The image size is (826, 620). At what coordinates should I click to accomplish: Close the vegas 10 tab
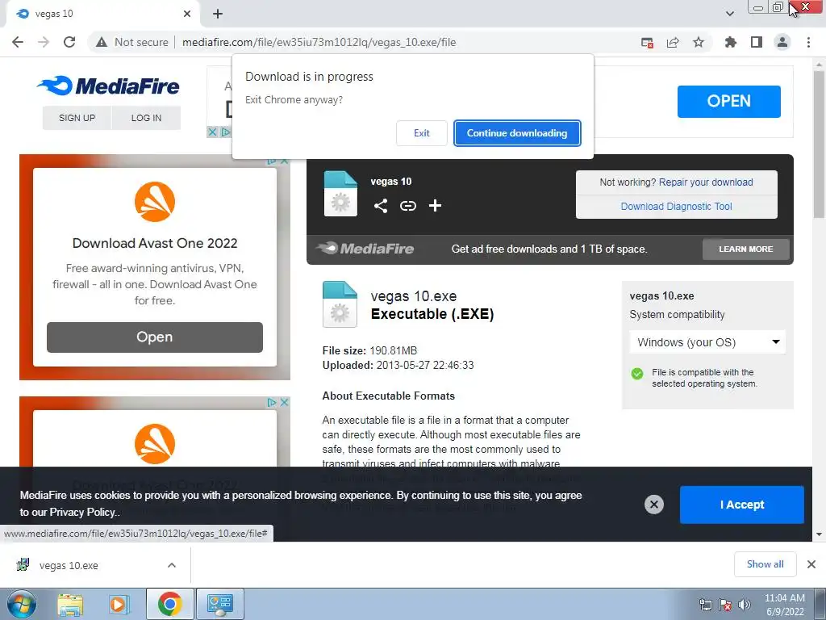click(187, 14)
